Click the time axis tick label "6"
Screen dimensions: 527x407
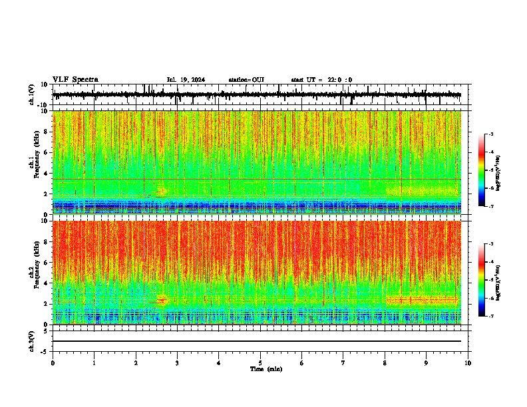(x=302, y=363)
